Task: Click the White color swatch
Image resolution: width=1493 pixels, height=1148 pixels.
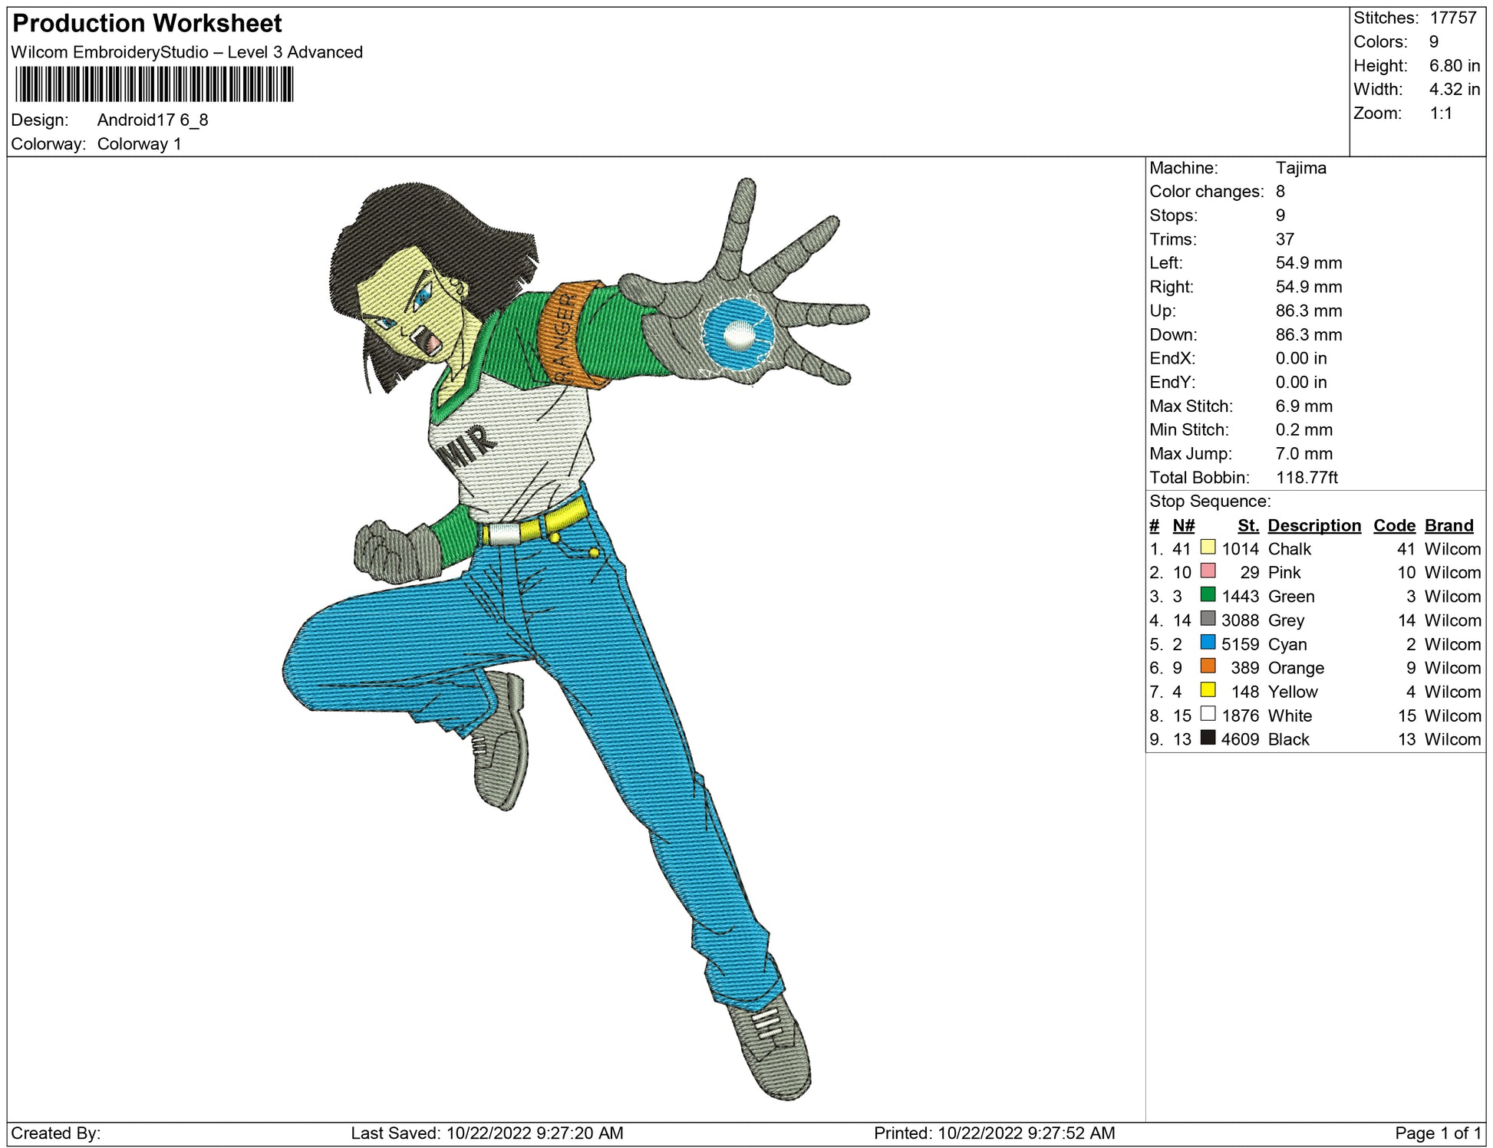Action: [1208, 713]
